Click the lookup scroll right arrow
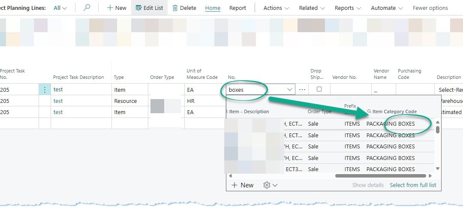This screenshot has height=208, width=463. point(430,176)
